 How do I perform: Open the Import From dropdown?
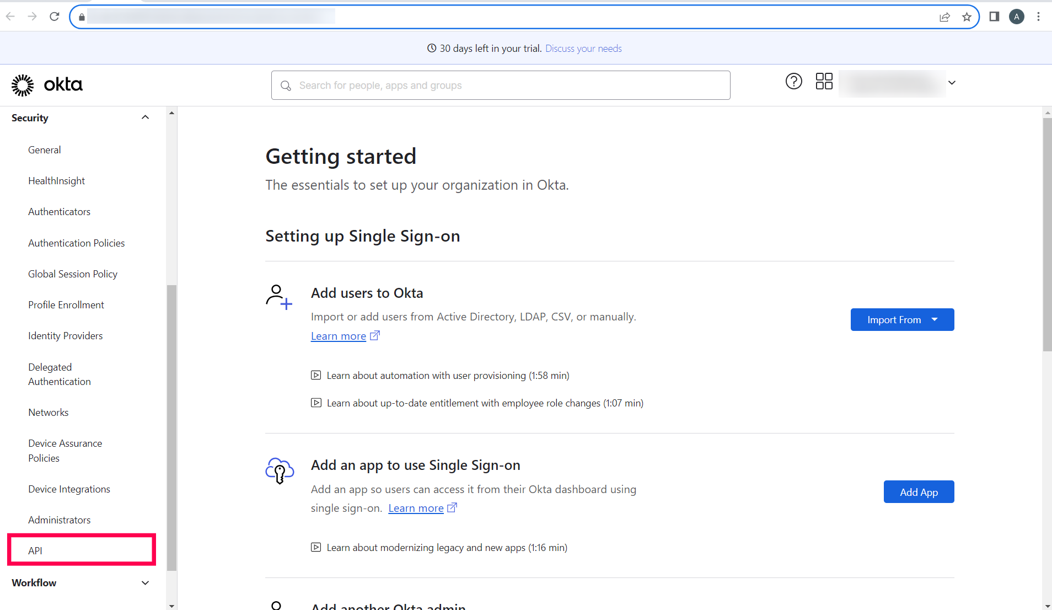(902, 320)
